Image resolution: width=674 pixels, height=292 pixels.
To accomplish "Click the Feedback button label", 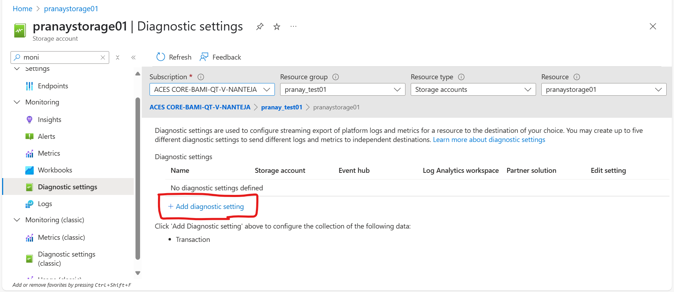I will 227,57.
